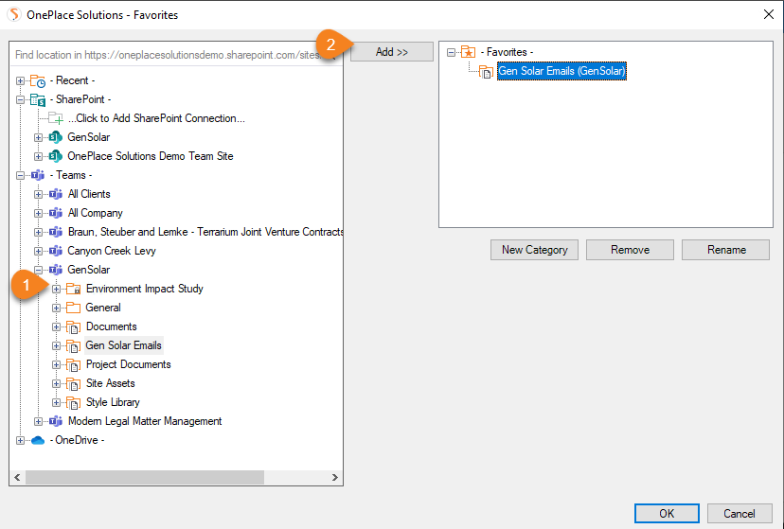Click the OnePlace Solutions logo in title bar
This screenshot has height=529, width=784.
coord(14,14)
